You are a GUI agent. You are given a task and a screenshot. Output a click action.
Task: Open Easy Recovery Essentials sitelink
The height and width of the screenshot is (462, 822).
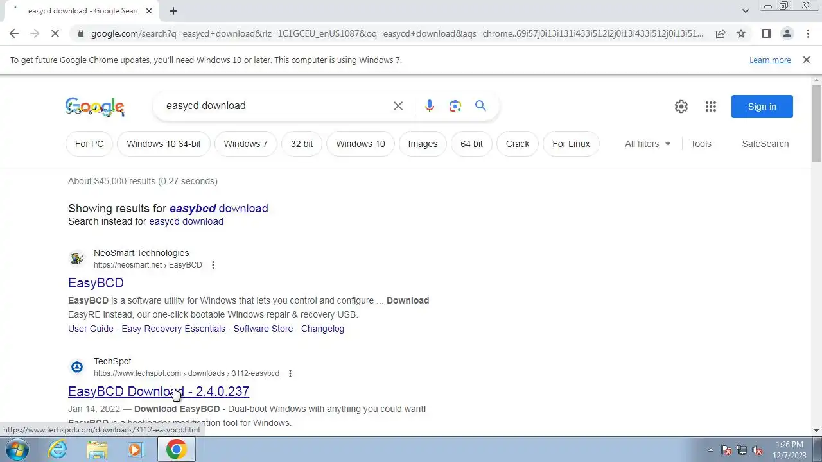[173, 329]
